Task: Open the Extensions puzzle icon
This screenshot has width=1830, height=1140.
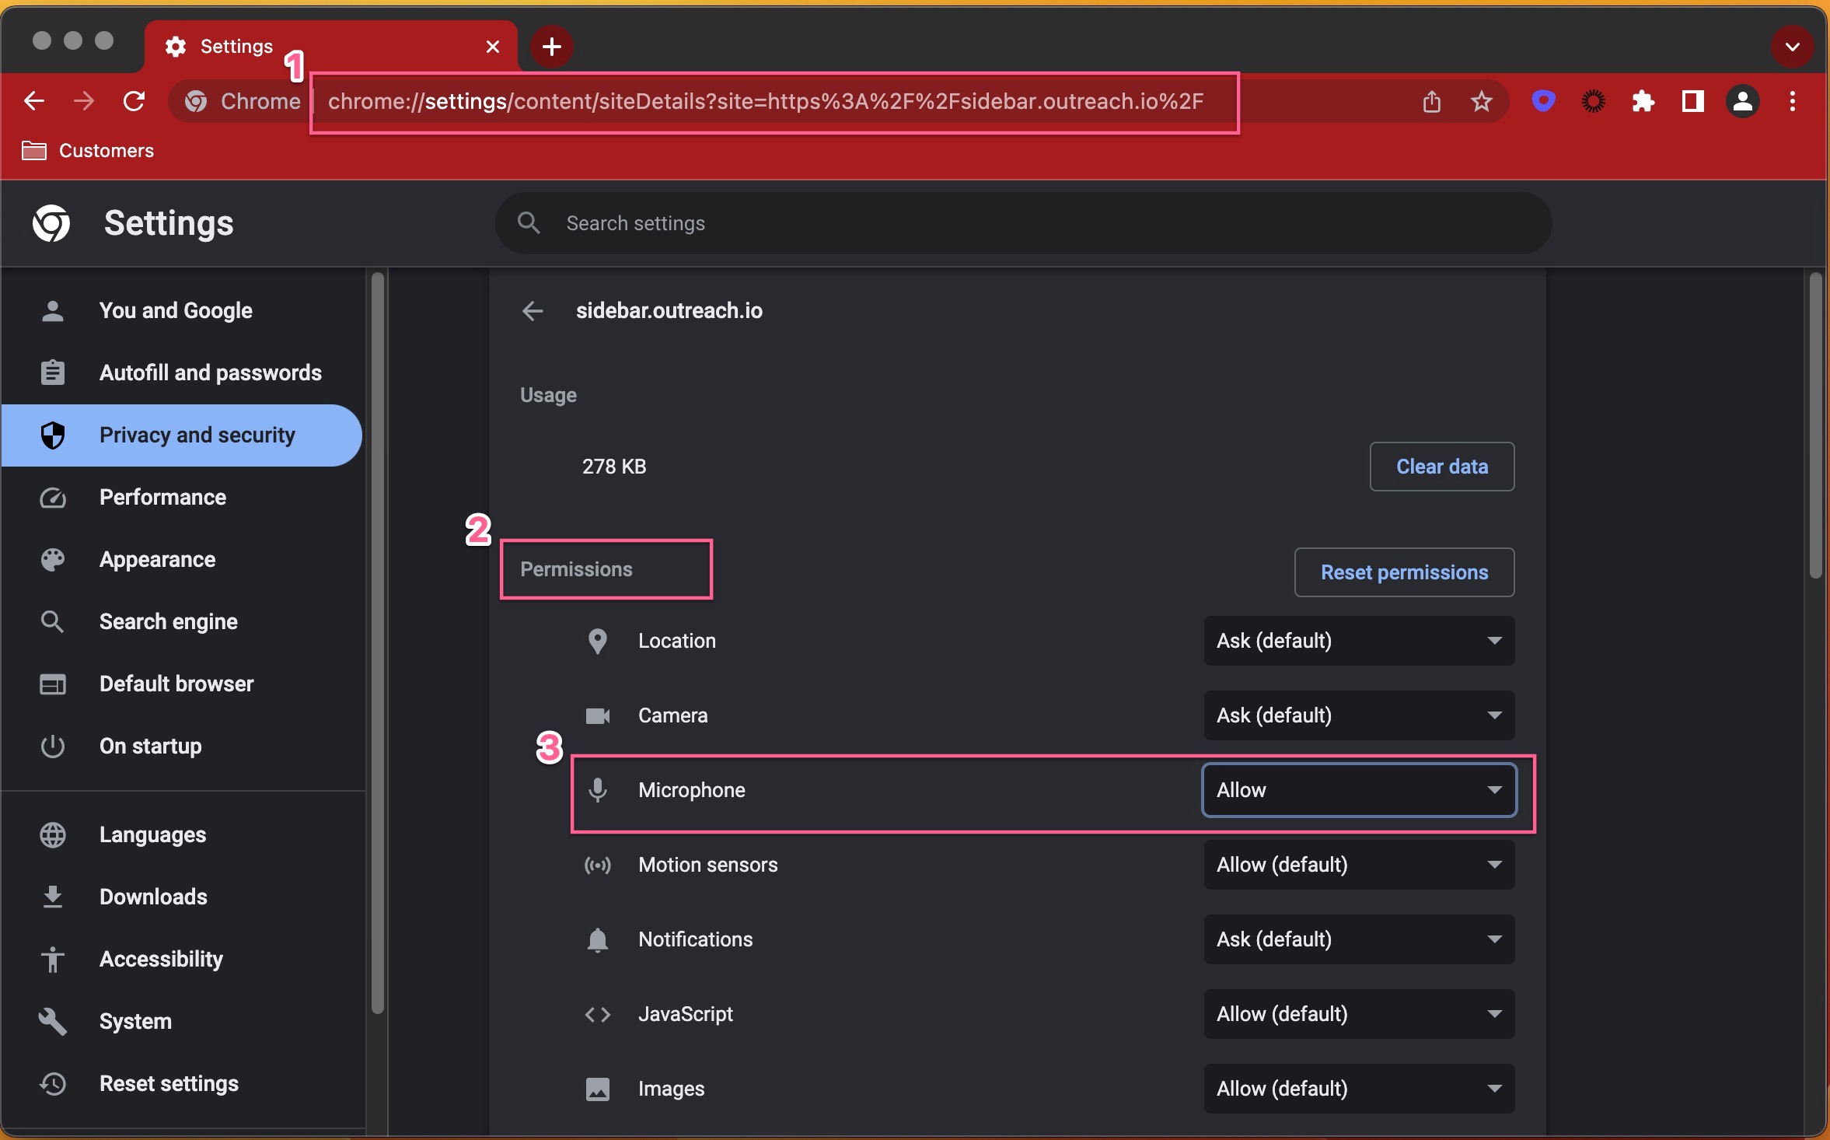Action: pyautogui.click(x=1643, y=101)
